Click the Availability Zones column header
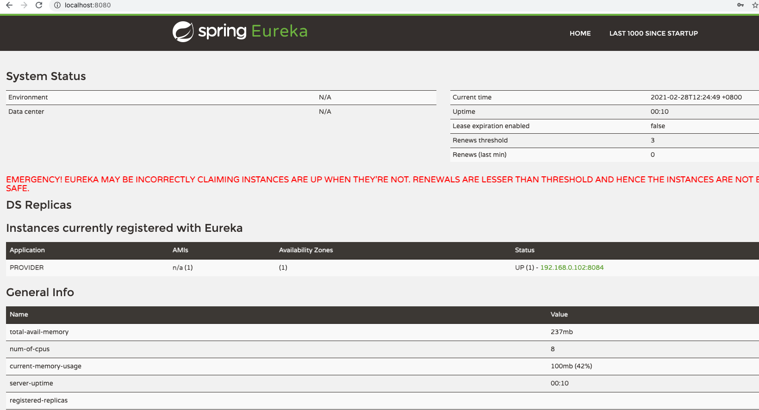The width and height of the screenshot is (759, 410). [x=306, y=250]
